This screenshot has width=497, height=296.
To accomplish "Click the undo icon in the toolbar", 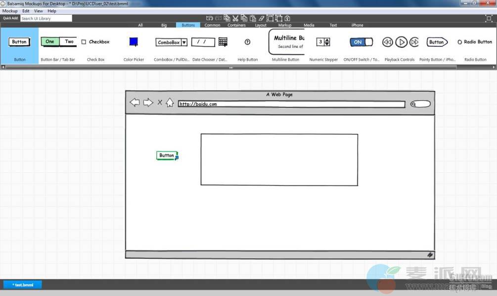I will (209, 18).
